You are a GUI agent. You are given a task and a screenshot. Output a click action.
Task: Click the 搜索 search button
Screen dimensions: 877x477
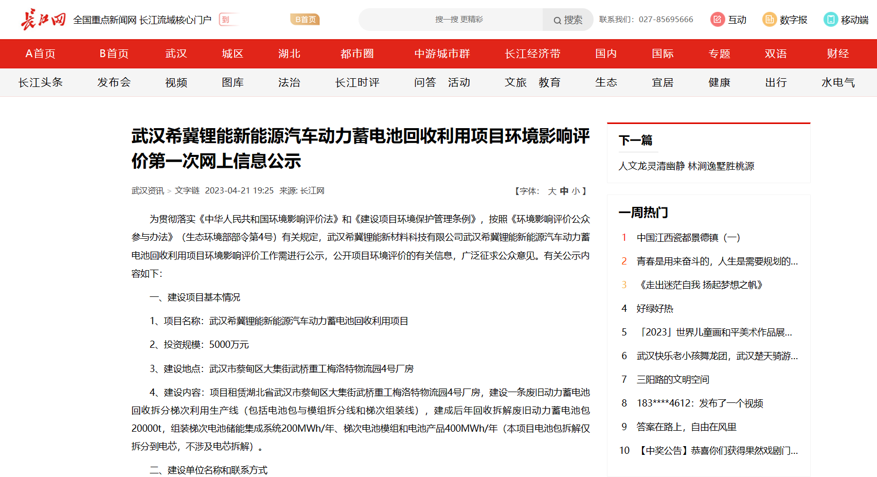568,20
